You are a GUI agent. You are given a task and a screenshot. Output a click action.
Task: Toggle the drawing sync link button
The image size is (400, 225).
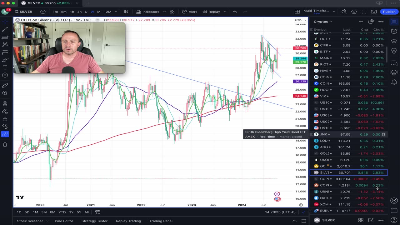5,134
